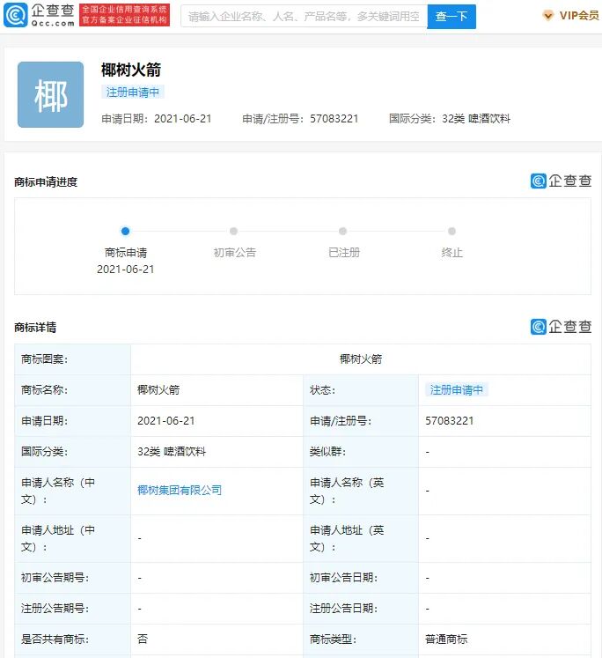Click the table 申请日期 value 2021-06-21
The width and height of the screenshot is (602, 658).
tap(166, 421)
